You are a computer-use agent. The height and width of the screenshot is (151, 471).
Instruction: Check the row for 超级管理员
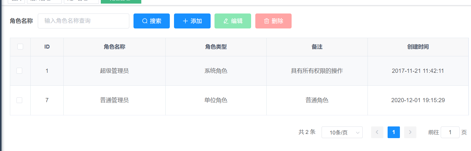click(x=19, y=71)
